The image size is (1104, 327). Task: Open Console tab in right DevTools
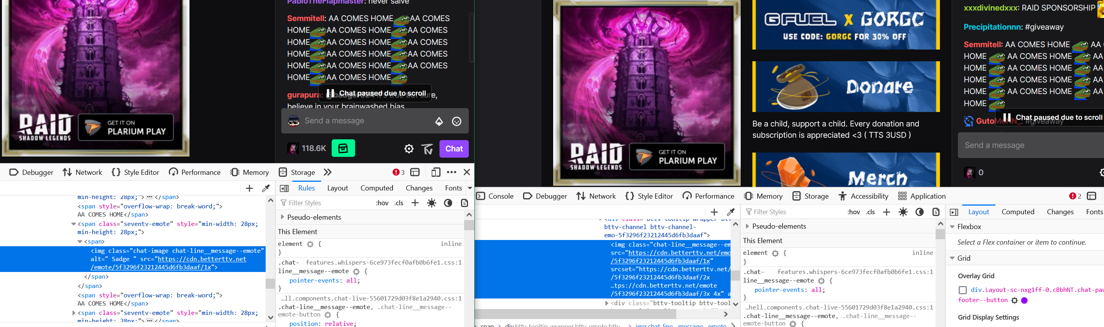[495, 196]
